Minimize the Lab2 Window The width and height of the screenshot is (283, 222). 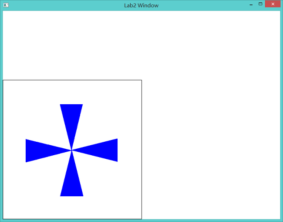[251, 4]
